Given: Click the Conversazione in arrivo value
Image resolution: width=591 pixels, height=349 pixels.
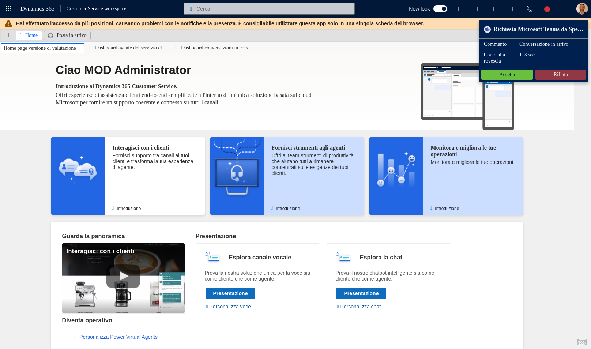Looking at the screenshot, I should pos(544,44).
